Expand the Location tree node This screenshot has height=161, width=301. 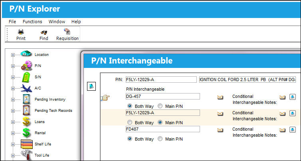click(x=13, y=55)
